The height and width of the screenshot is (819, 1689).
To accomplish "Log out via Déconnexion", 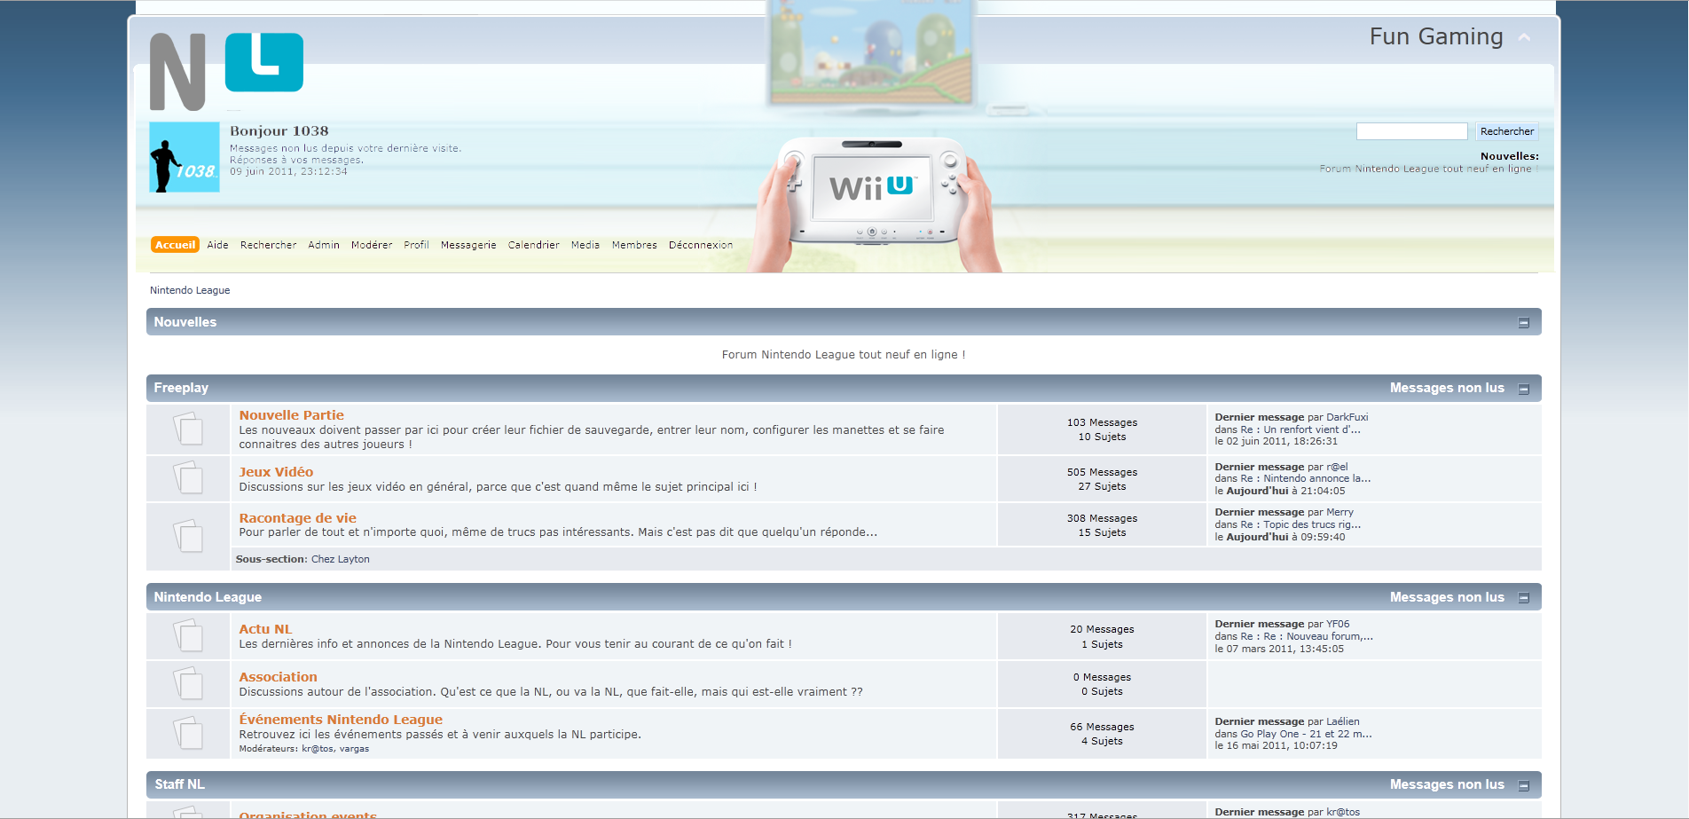I will coord(701,245).
